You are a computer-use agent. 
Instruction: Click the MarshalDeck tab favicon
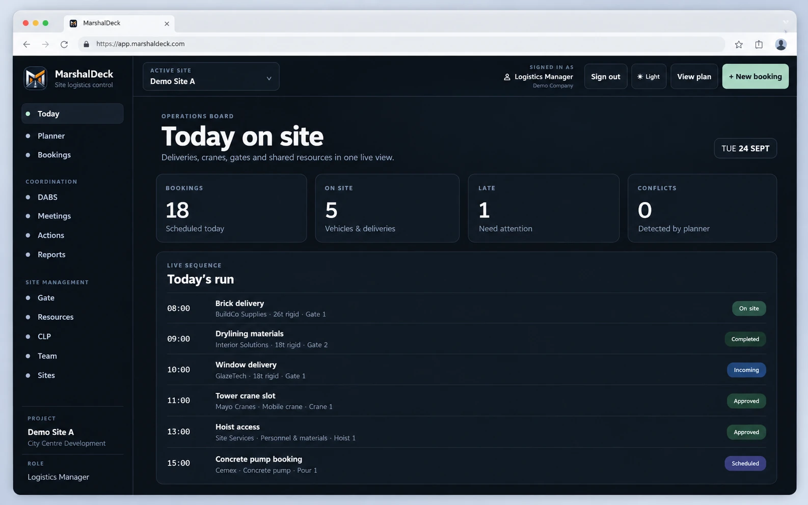pos(73,23)
